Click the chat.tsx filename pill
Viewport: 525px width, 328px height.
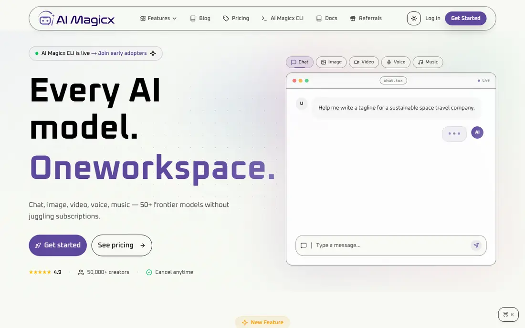pyautogui.click(x=393, y=81)
